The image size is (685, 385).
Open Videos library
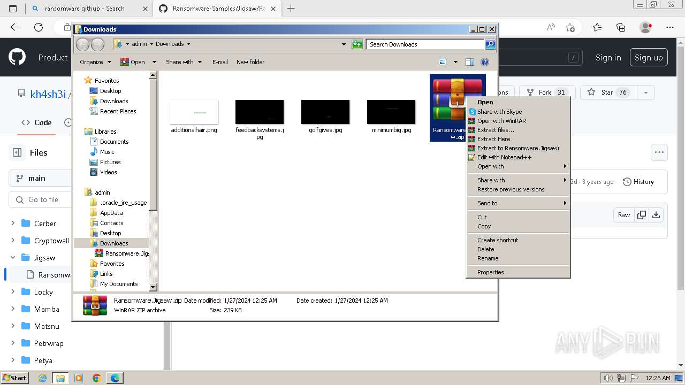point(108,172)
